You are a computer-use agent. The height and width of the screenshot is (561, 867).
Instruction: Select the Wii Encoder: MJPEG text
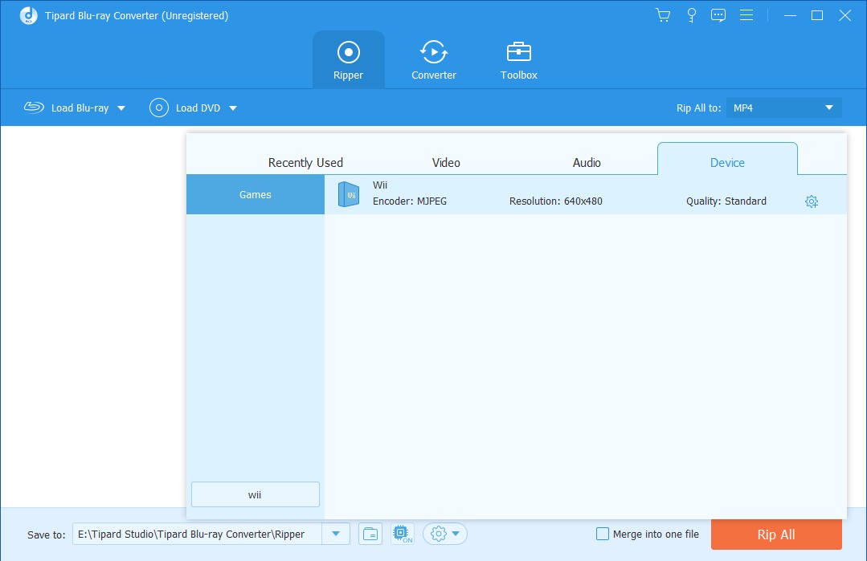pyautogui.click(x=410, y=201)
